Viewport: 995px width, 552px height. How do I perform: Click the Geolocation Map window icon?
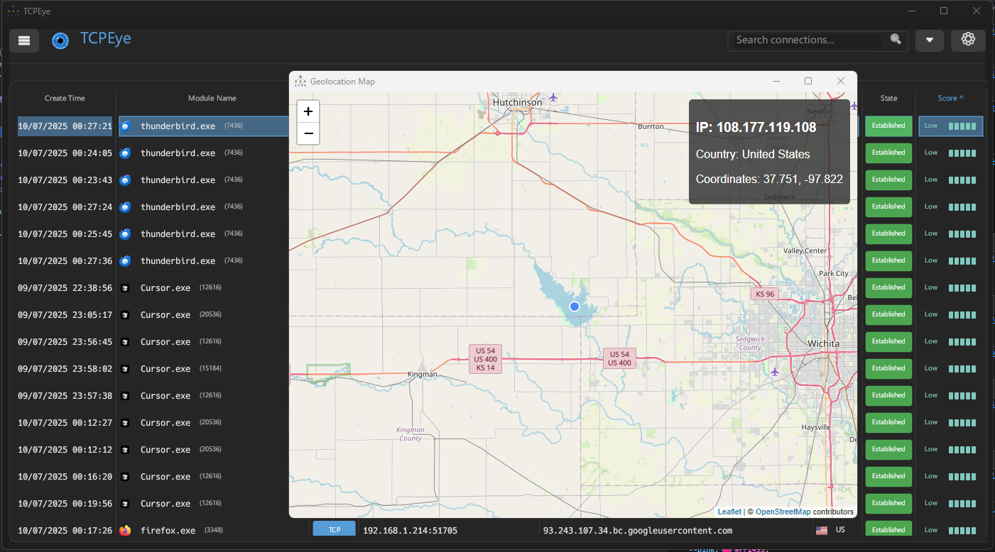[x=300, y=81]
